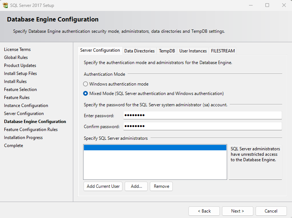This screenshot has width=292, height=218.
Task: Click Installation Progress step in sidebar
Action: coord(23,137)
